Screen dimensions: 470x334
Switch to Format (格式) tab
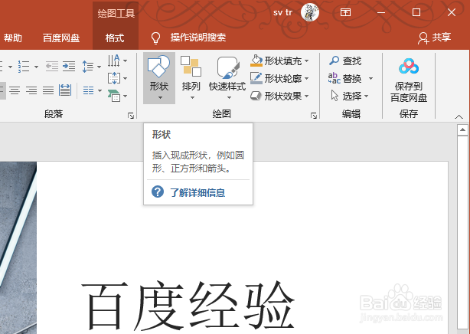[x=115, y=38]
